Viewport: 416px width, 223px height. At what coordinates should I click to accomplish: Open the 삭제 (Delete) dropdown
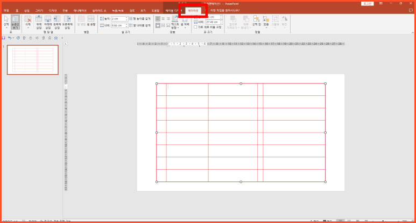[x=28, y=22]
